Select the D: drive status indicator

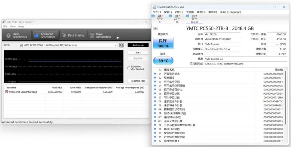177,19
